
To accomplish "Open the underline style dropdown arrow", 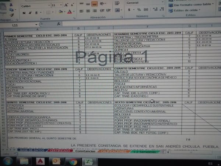I will (41, 13).
